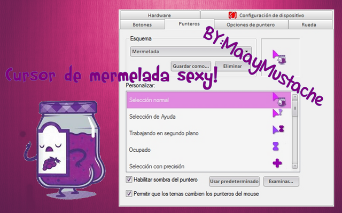Click the Ocupado hourglass cursor icon
342x213 pixels.
(x=276, y=146)
